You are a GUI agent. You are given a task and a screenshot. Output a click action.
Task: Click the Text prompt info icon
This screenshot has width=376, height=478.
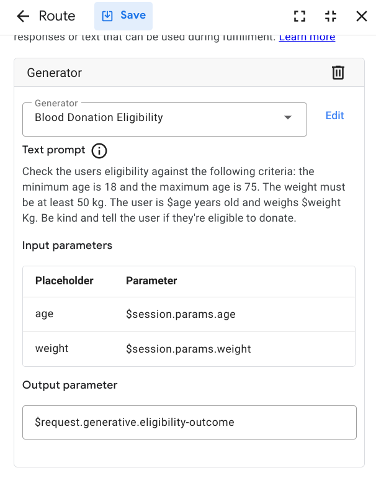tap(99, 150)
